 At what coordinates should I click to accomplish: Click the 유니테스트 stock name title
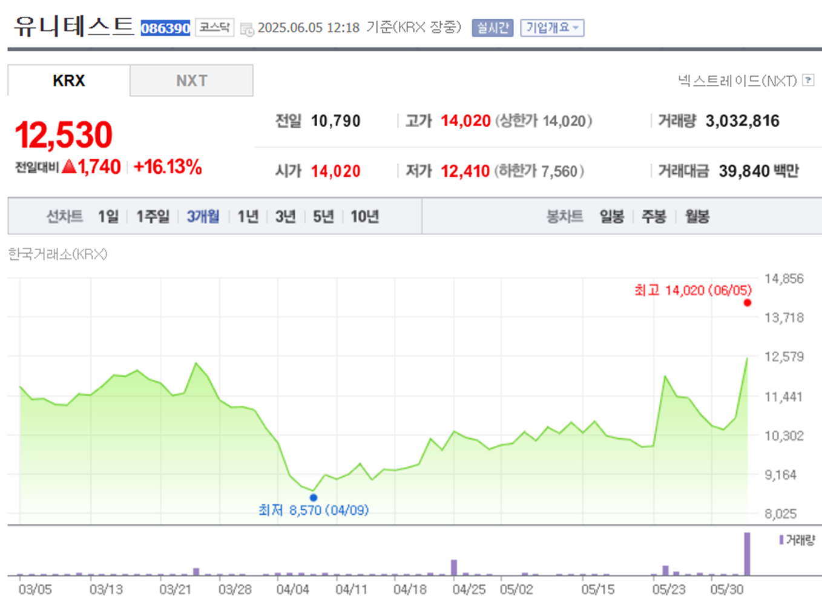pos(74,26)
